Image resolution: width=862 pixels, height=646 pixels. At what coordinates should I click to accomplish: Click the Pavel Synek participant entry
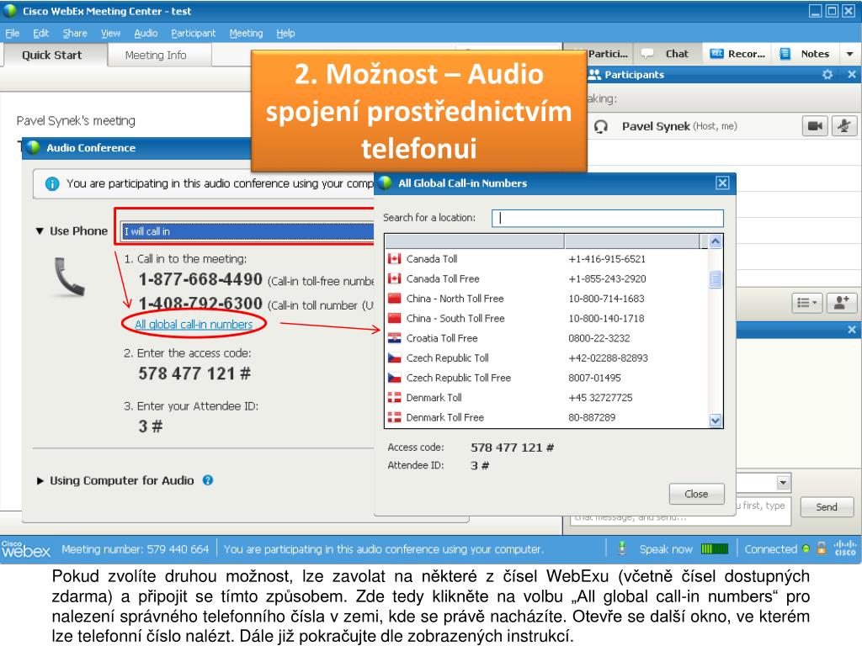pos(679,126)
